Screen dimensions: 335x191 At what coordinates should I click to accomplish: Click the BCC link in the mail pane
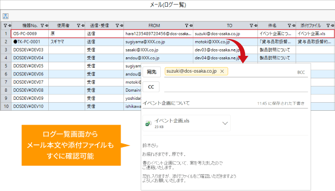(x=301, y=73)
